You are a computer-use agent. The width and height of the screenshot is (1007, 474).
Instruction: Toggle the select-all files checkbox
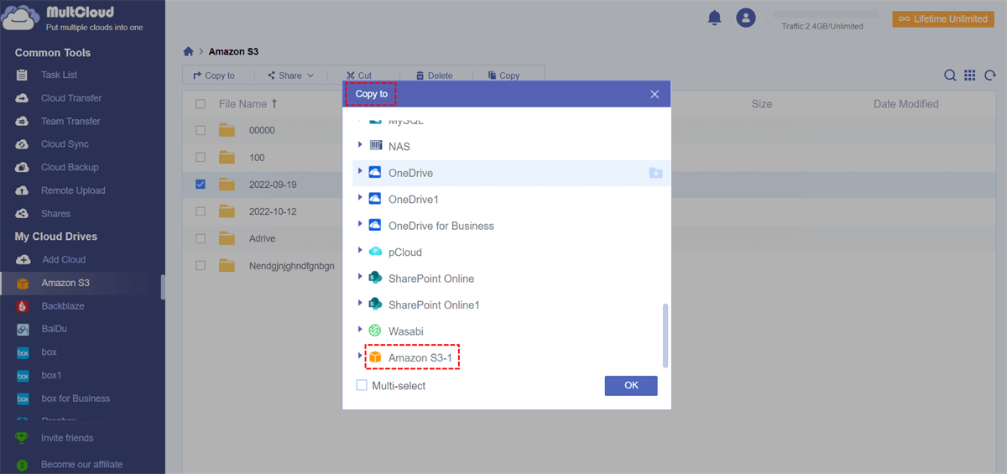[200, 104]
